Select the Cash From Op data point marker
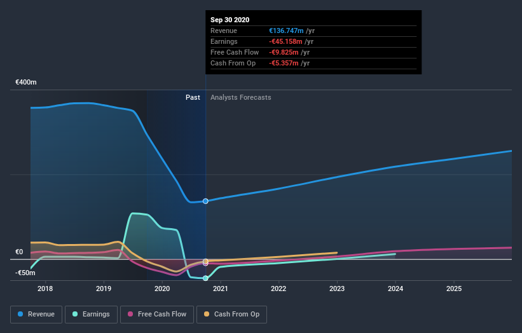This screenshot has width=522, height=333. 205,261
